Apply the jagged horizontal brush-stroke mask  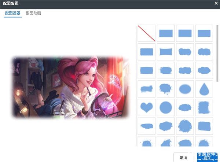pos(166,70)
